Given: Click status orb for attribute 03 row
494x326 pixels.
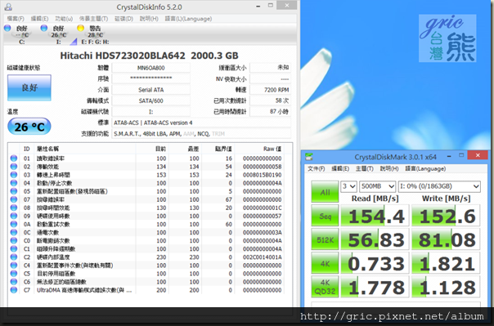Looking at the screenshot, I should click(x=14, y=175).
